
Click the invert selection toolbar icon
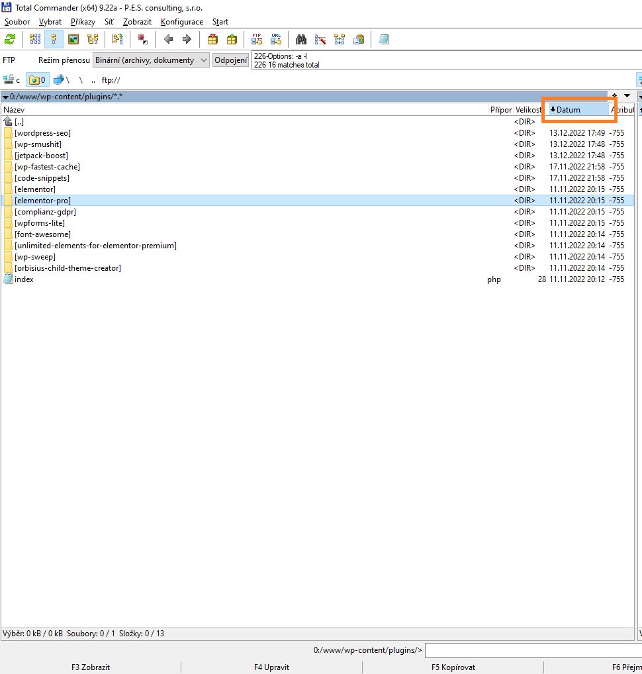[x=117, y=40]
